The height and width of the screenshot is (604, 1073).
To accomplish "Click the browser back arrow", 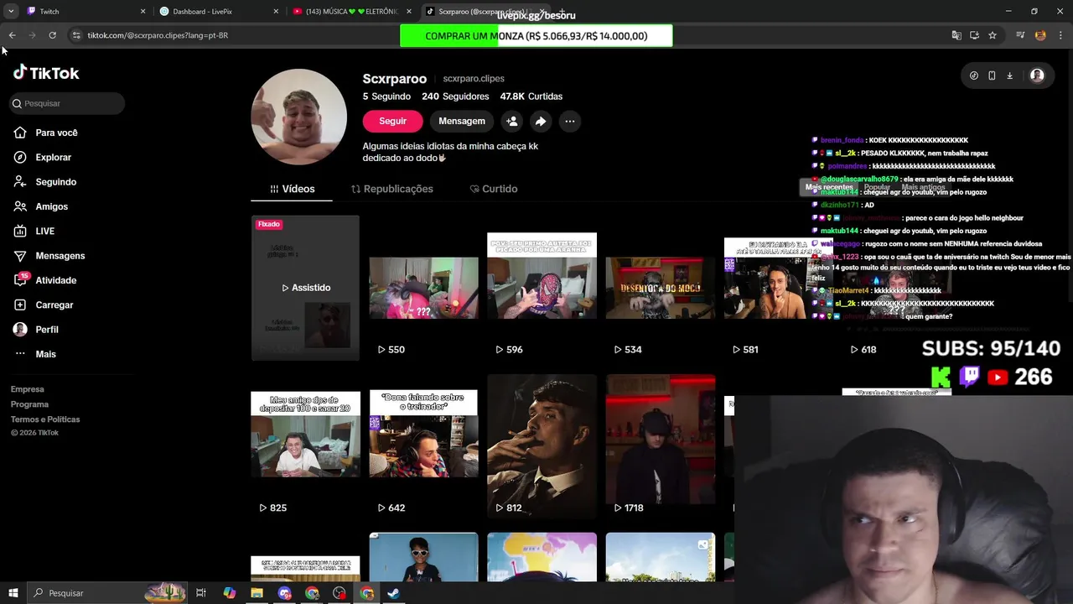I will point(12,35).
